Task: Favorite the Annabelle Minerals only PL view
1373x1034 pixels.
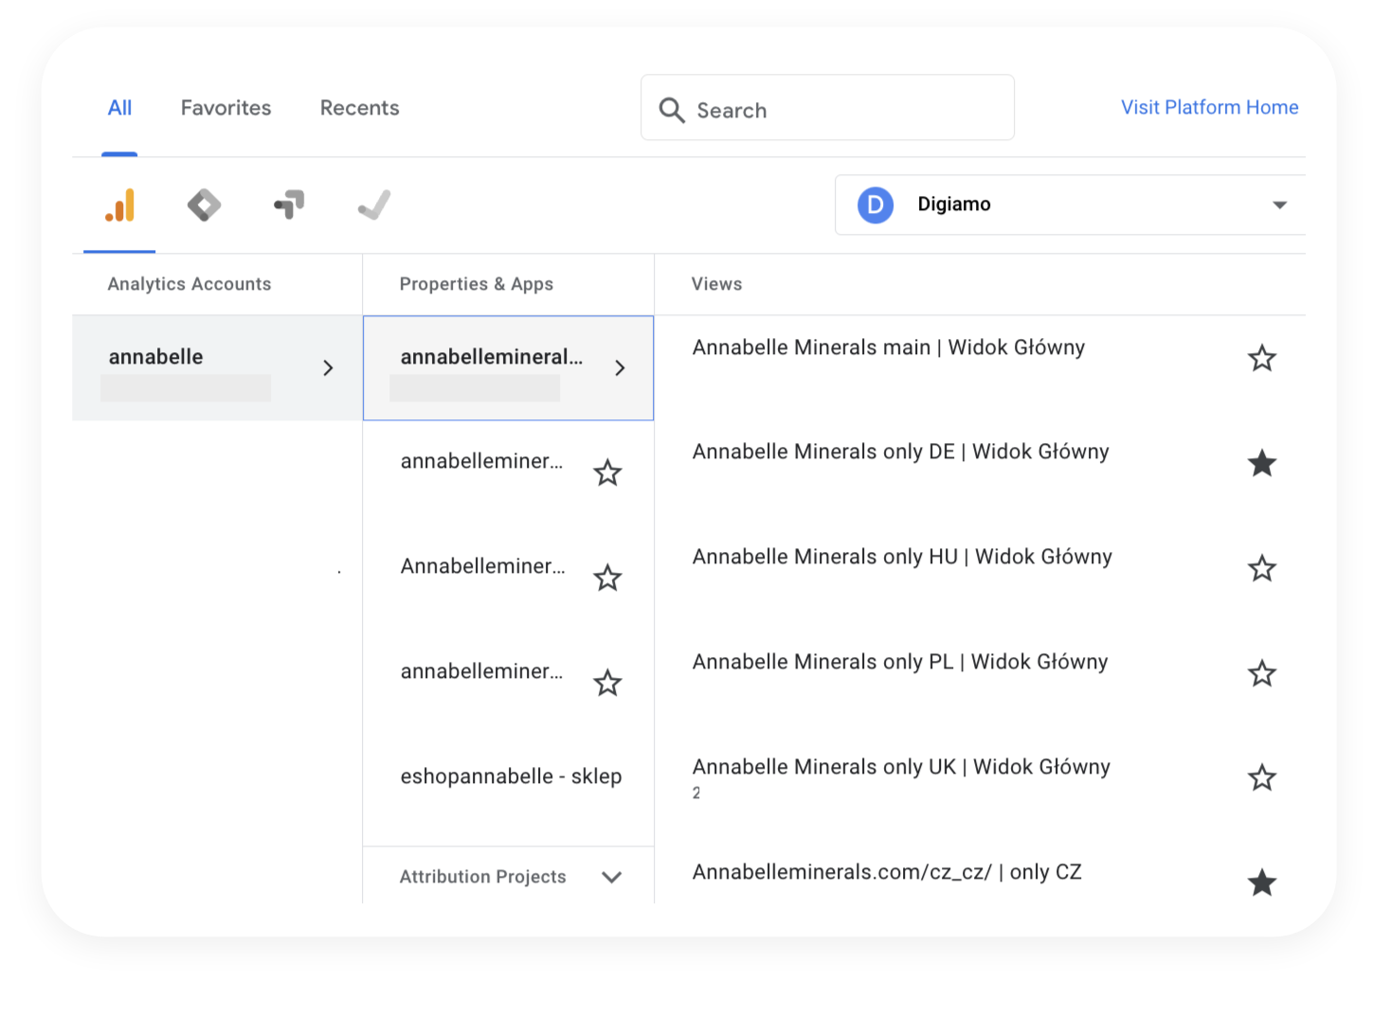Action: click(1261, 674)
